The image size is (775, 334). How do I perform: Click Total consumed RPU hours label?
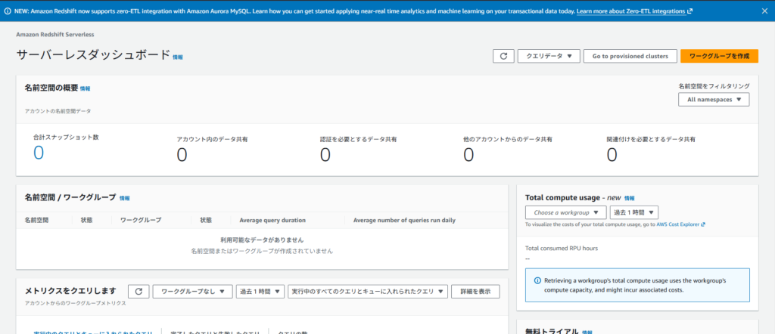pyautogui.click(x=562, y=248)
